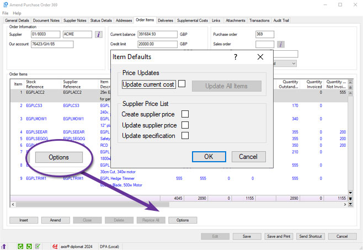The height and width of the screenshot is (250, 363).
Task: Enable the Create supplier price checkbox
Action: 185,114
